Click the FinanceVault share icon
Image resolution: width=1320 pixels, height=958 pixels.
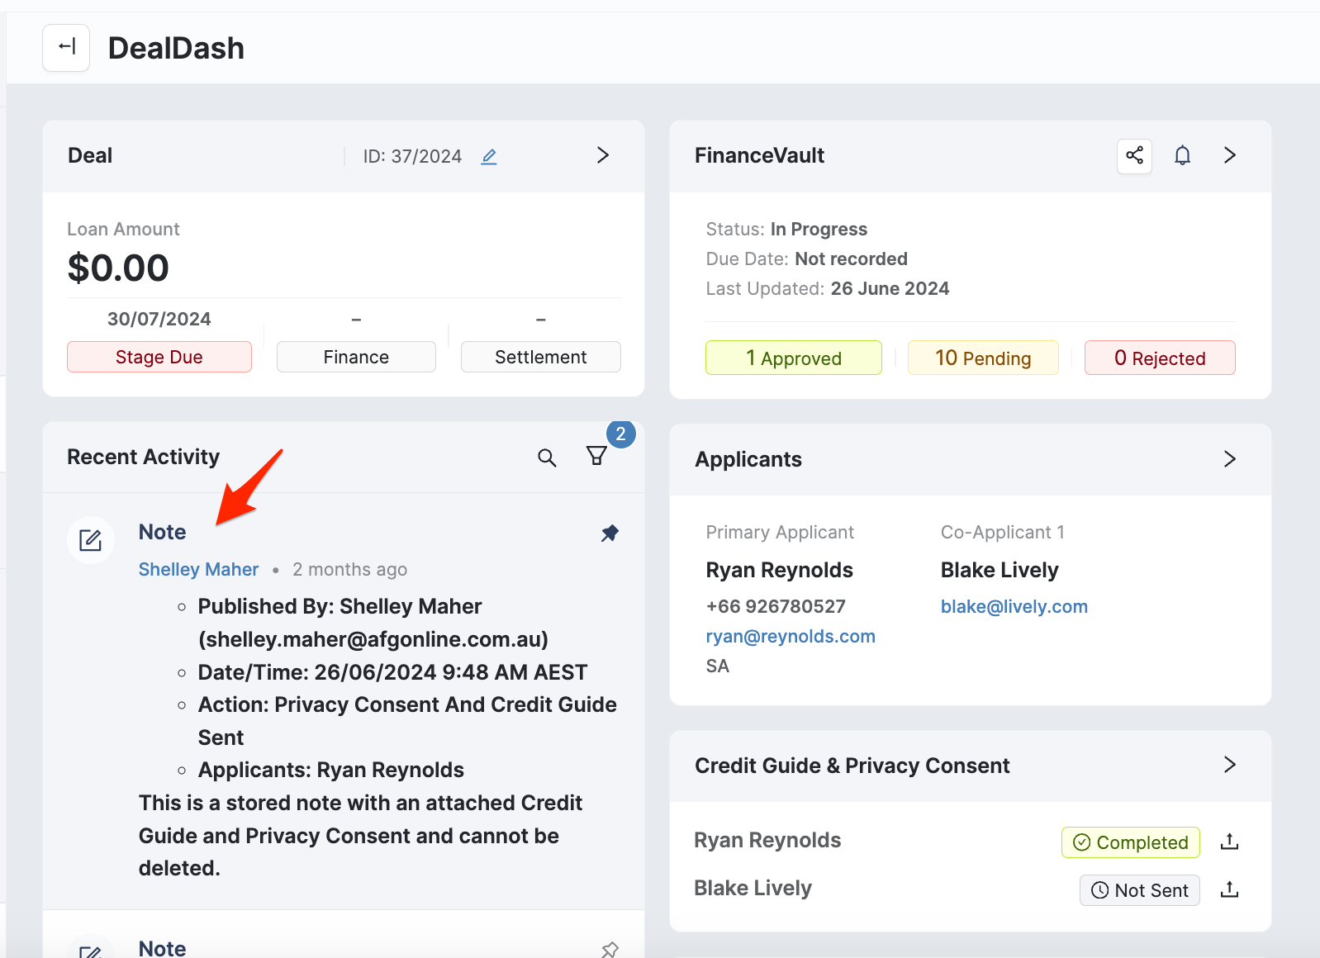coord(1134,155)
